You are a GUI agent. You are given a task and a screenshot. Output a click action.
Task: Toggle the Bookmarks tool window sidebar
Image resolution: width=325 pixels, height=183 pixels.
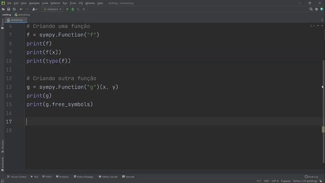3,164
